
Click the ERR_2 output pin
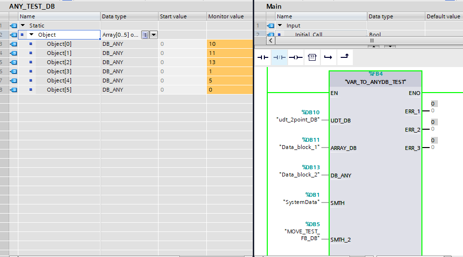pyautogui.click(x=412, y=130)
